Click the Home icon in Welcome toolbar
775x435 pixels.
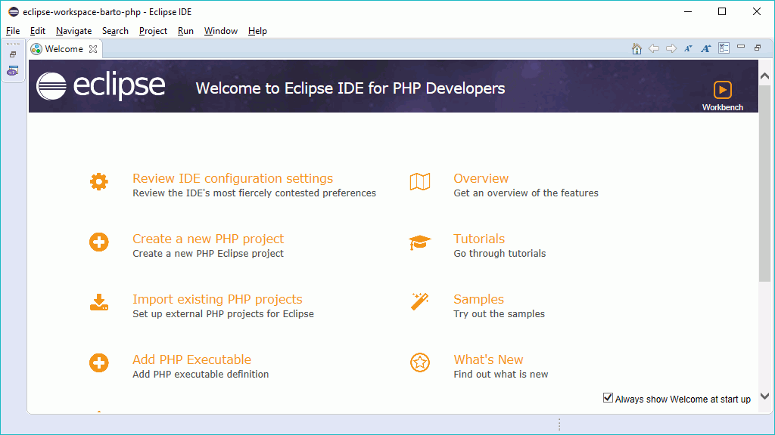pos(636,48)
